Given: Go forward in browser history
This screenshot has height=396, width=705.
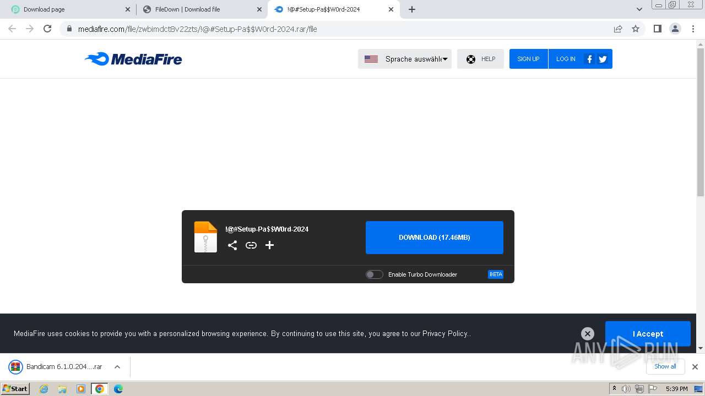Looking at the screenshot, I should point(30,29).
